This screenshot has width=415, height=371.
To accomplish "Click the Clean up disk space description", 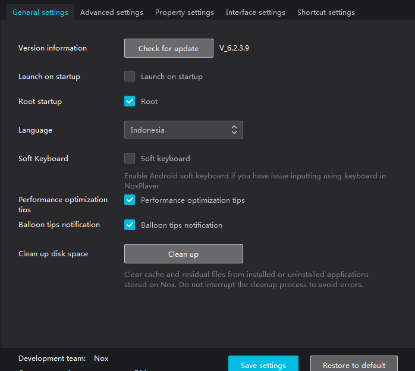I will click(246, 279).
